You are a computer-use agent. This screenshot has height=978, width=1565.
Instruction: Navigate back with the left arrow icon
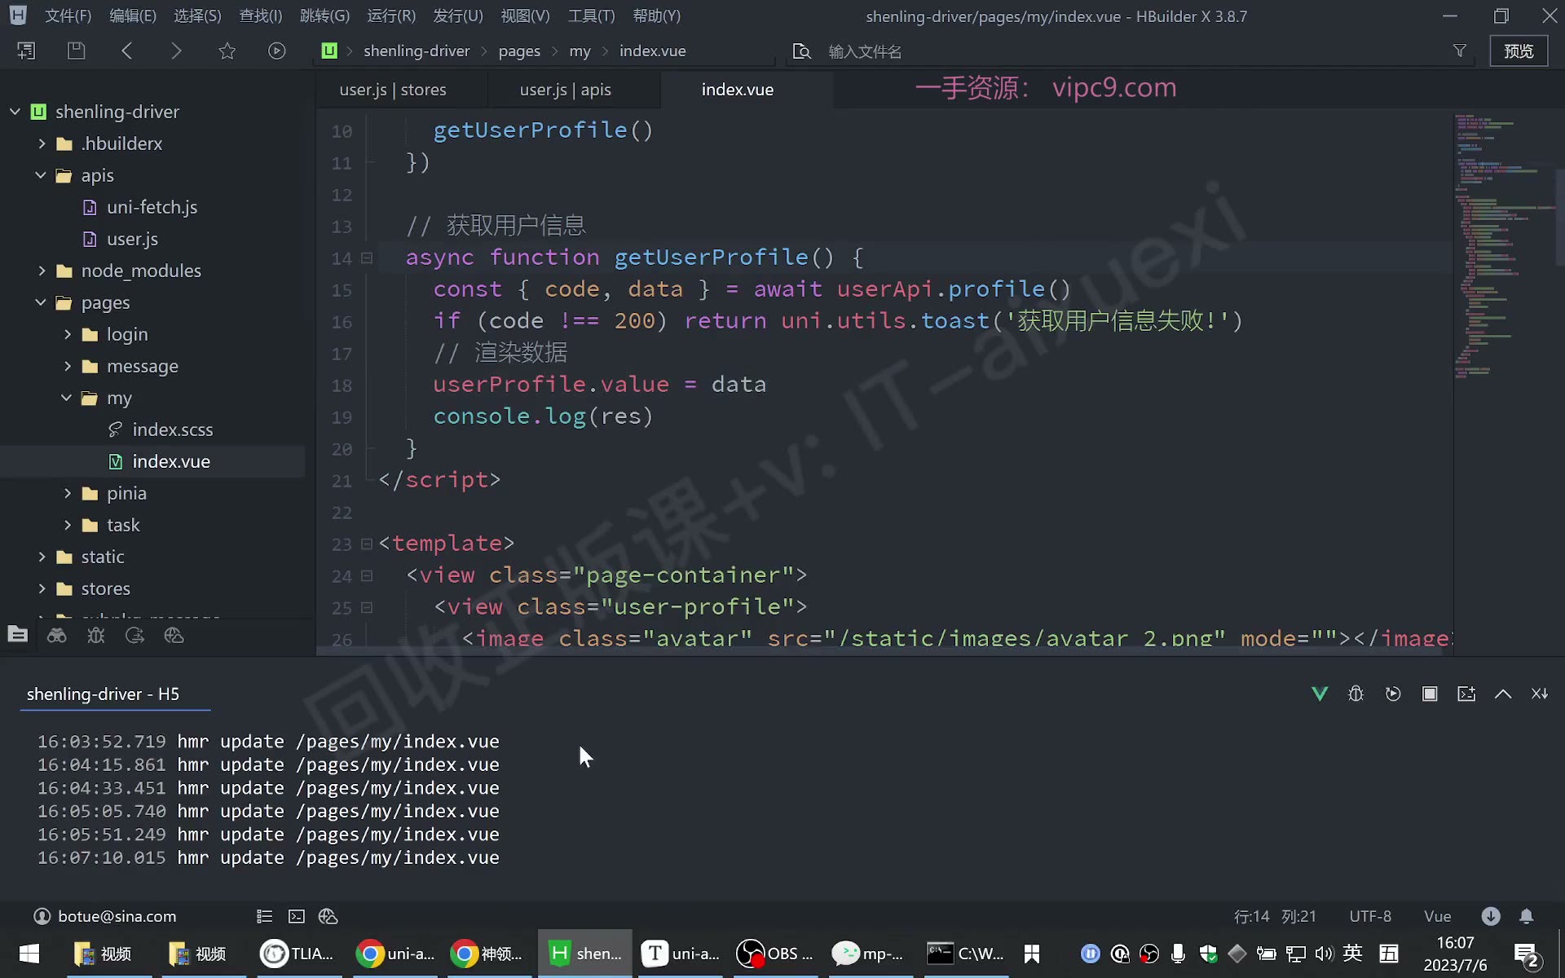click(x=126, y=51)
